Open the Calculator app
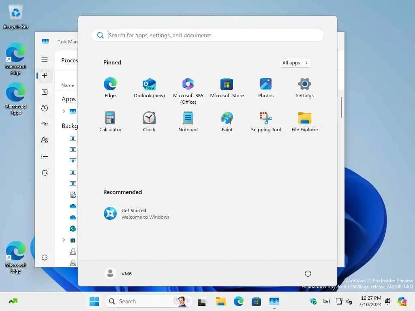Viewport: 415px width, 311px height. 110,121
